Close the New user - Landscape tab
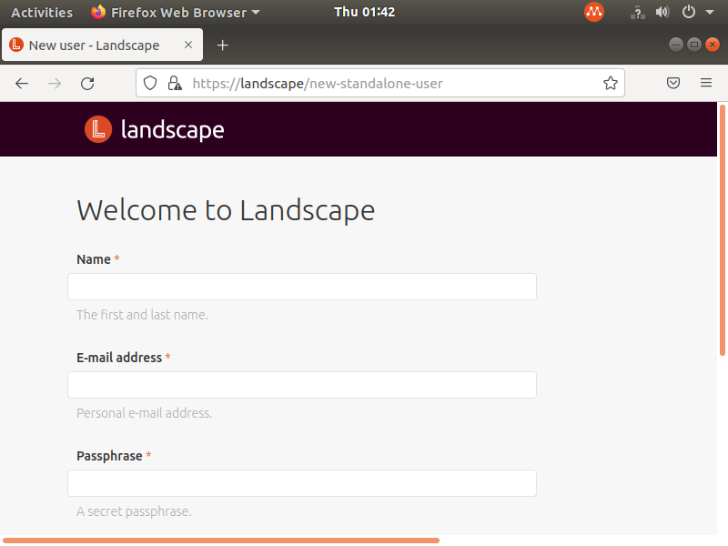Viewport: 728px width, 546px height. click(x=188, y=45)
